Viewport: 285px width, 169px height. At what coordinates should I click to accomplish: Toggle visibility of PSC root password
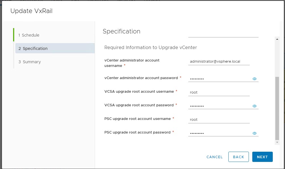pos(255,133)
